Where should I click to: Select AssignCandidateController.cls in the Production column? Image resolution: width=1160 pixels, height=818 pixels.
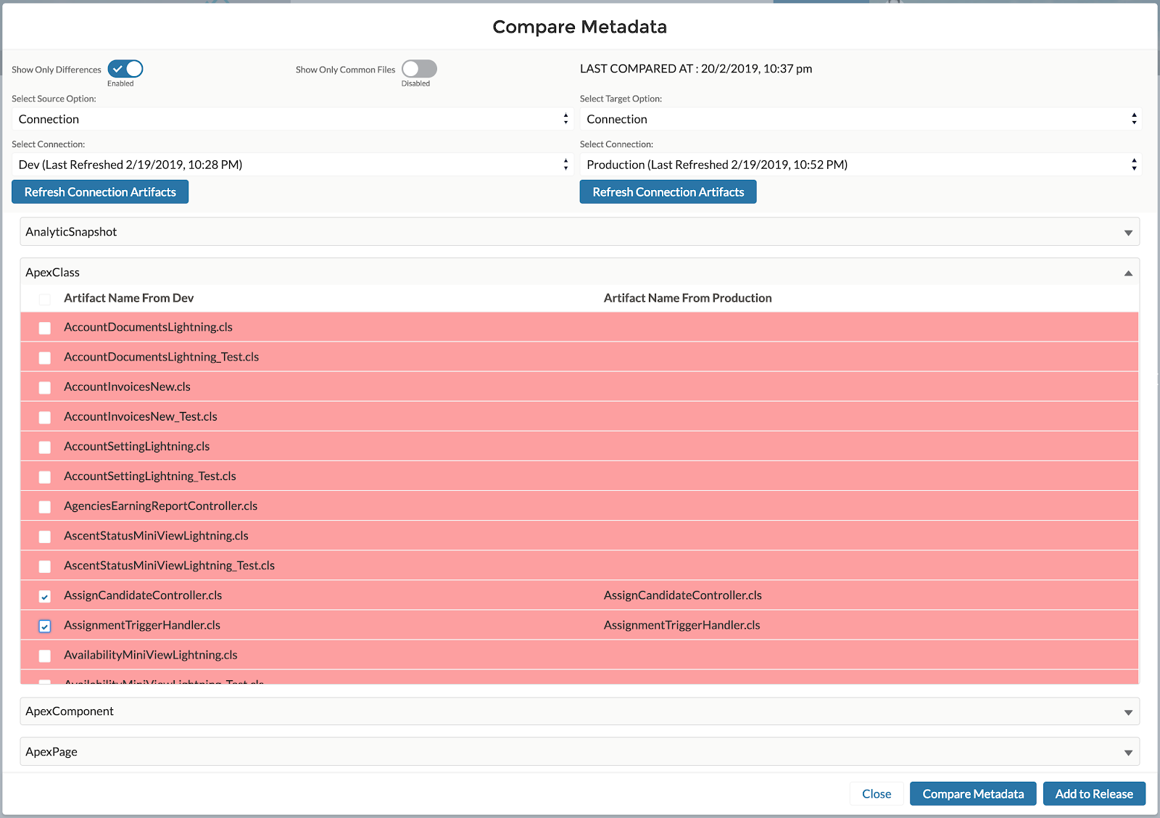tap(683, 595)
